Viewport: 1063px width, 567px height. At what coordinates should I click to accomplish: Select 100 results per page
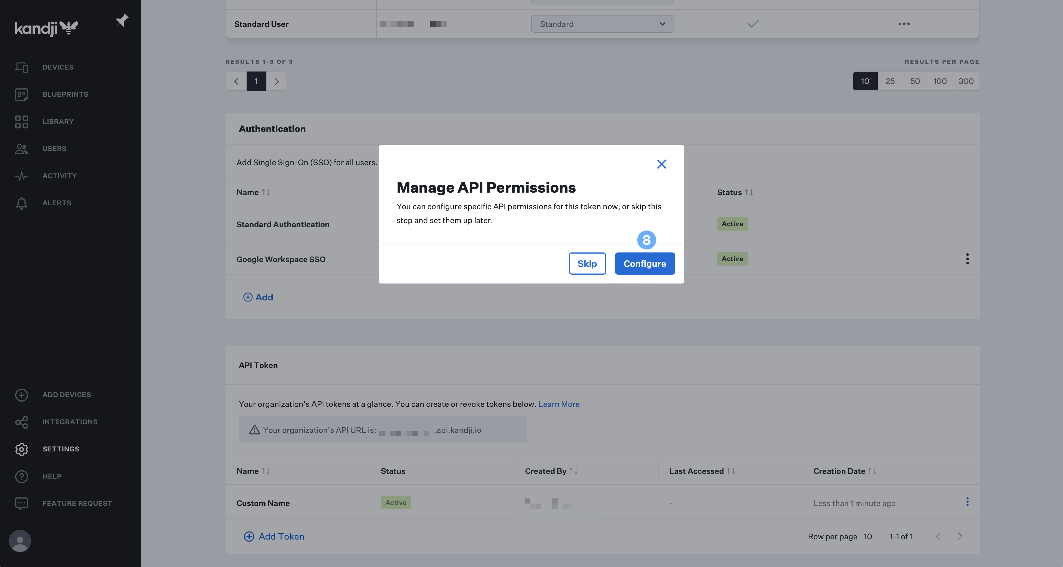tap(940, 81)
